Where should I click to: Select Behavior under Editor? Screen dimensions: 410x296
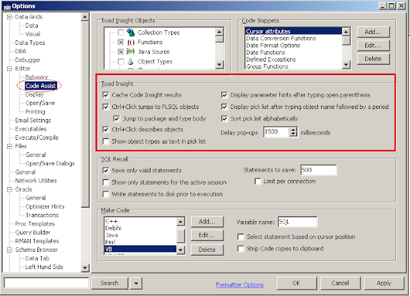tap(37, 77)
